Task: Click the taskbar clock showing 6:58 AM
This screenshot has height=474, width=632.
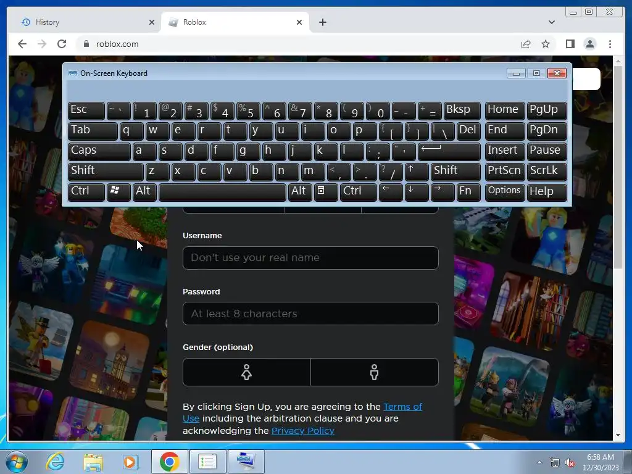Action: (x=600, y=462)
